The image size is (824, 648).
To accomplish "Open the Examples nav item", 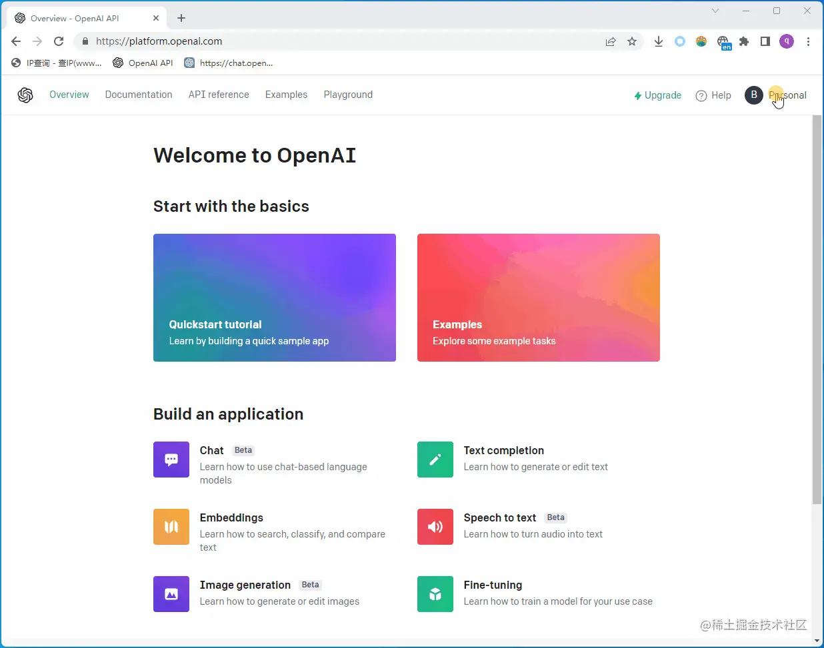I will (x=286, y=95).
